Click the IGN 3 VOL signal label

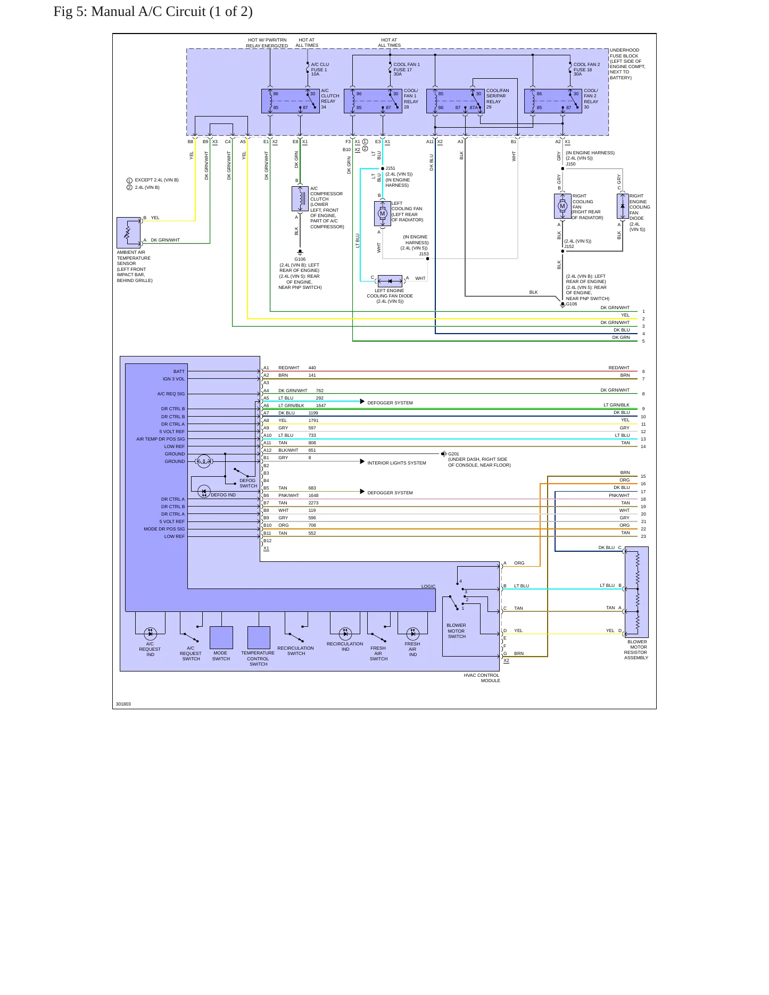click(x=174, y=379)
